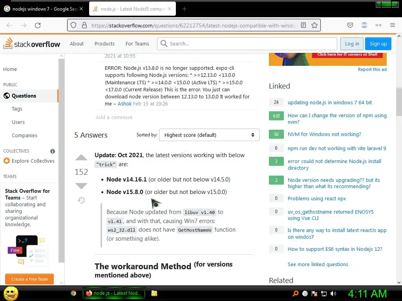Screen dimensions: 402x301
Task: Click the Sign up button
Action: pos(378,44)
